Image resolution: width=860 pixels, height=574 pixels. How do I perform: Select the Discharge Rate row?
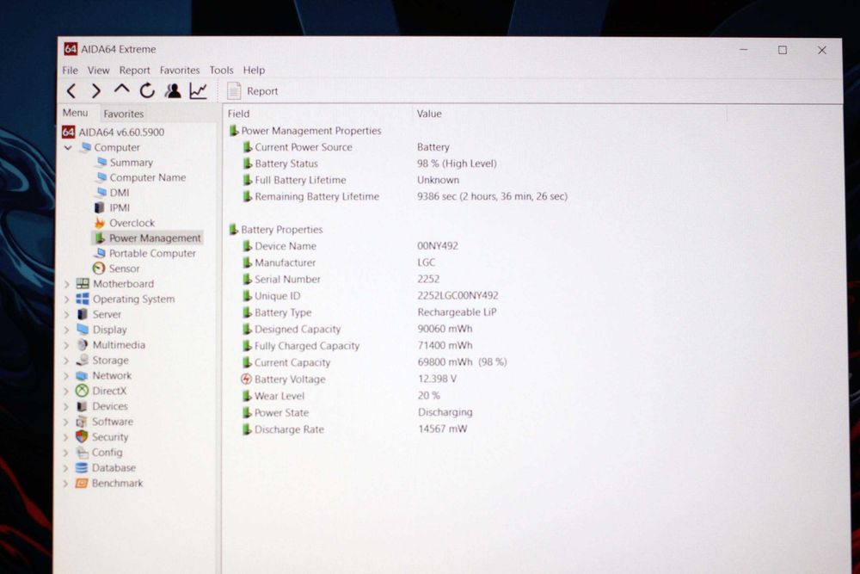point(353,429)
